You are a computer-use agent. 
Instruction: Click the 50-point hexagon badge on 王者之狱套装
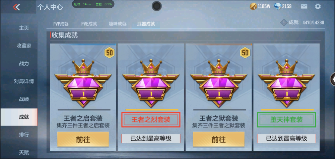tap(245, 53)
